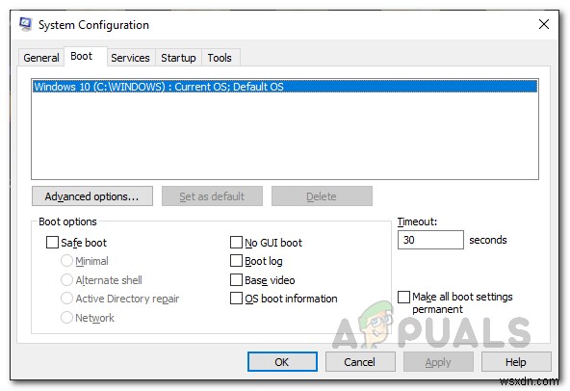570x391 pixels.
Task: Check Make all boot settings permanent
Action: 403,297
